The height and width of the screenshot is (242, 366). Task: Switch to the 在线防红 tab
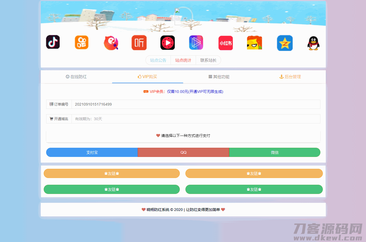76,77
